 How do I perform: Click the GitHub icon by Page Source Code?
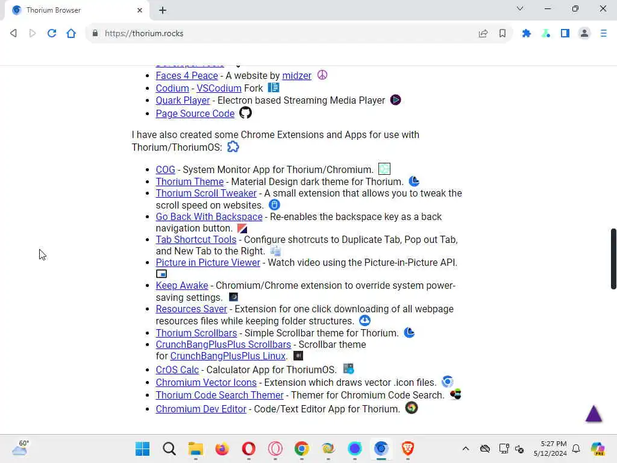click(246, 113)
